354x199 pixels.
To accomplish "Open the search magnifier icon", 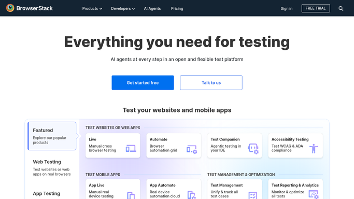I will pyautogui.click(x=341, y=9).
